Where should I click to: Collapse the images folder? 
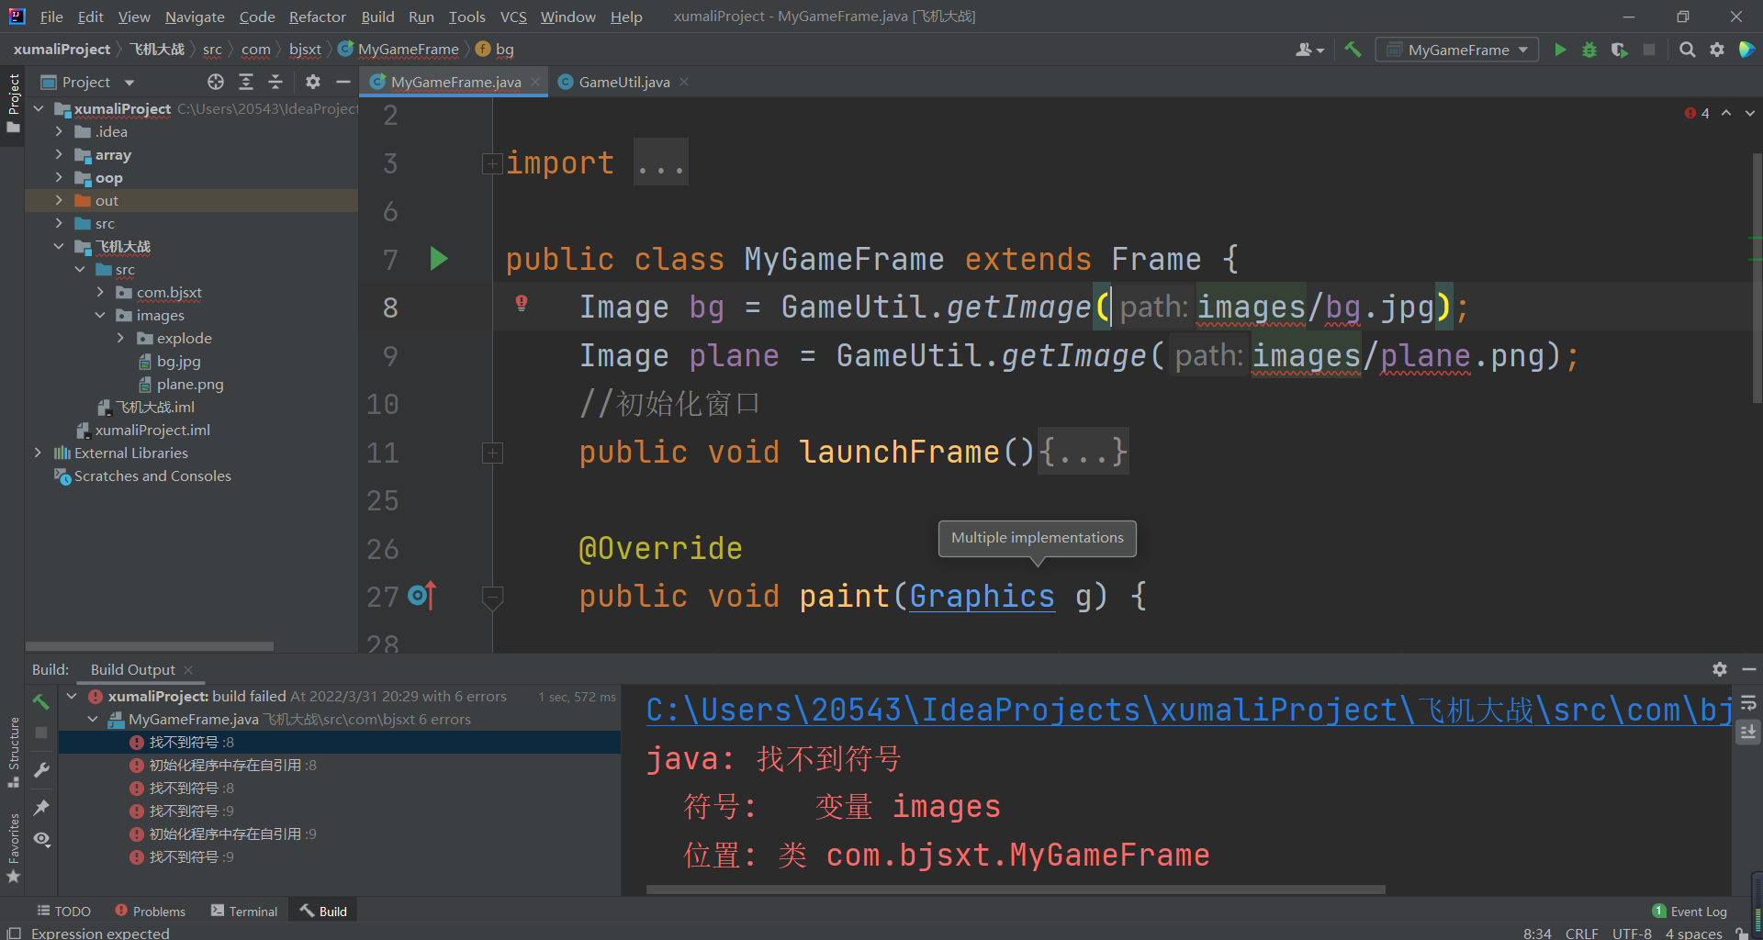pos(100,315)
